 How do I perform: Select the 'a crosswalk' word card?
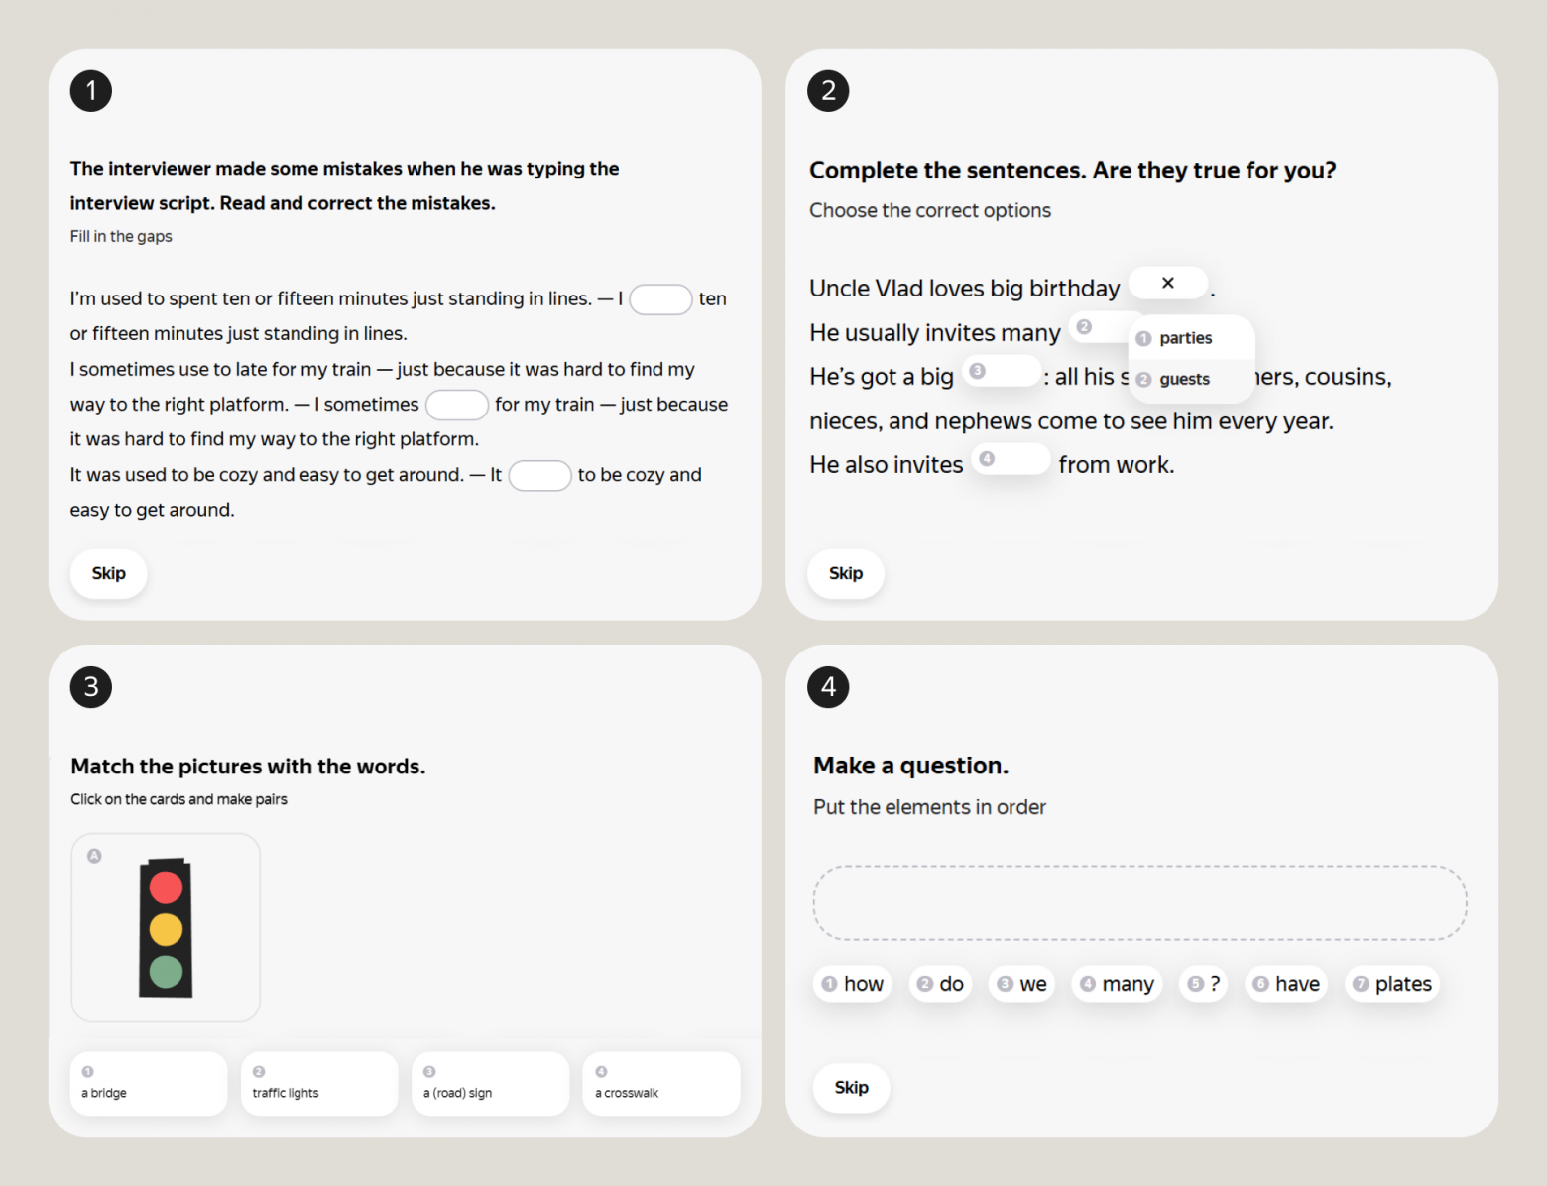[x=660, y=1083]
